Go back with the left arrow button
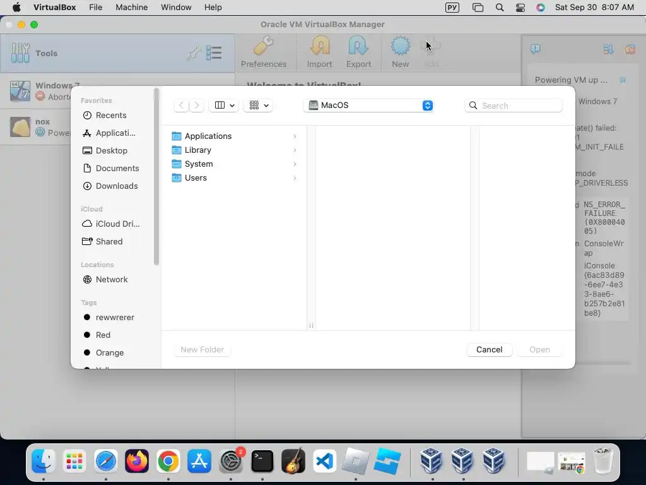The height and width of the screenshot is (485, 646). tap(181, 105)
